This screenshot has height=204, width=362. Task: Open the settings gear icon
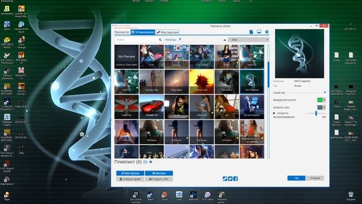click(266, 32)
